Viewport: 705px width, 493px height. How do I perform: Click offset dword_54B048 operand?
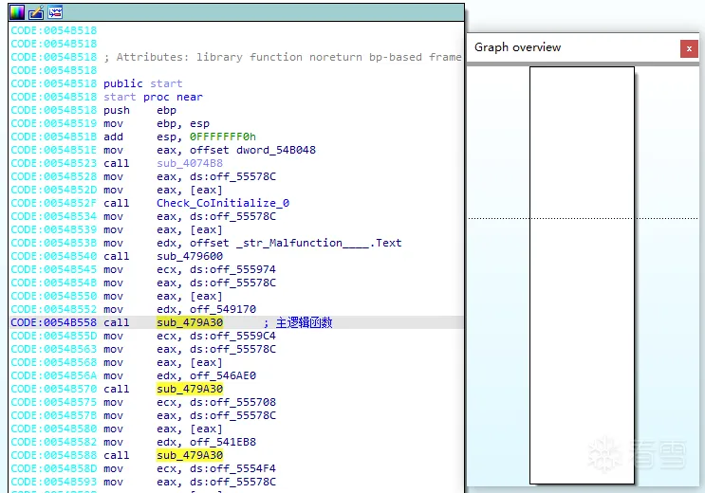[x=252, y=150]
